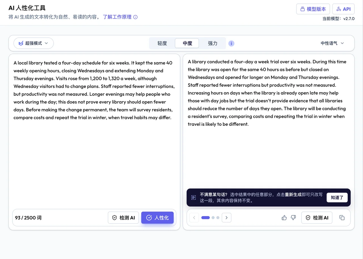Click the left panel 检测 AI button
This screenshot has height=259, width=363.
pyautogui.click(x=123, y=218)
